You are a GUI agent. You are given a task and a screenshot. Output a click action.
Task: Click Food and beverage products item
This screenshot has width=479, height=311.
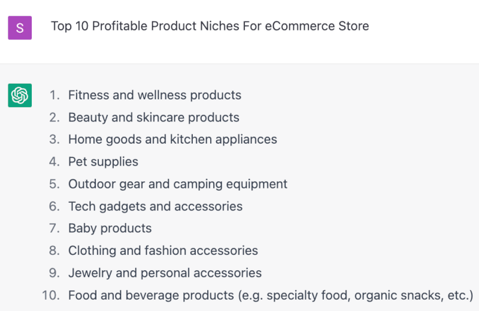tap(271, 295)
